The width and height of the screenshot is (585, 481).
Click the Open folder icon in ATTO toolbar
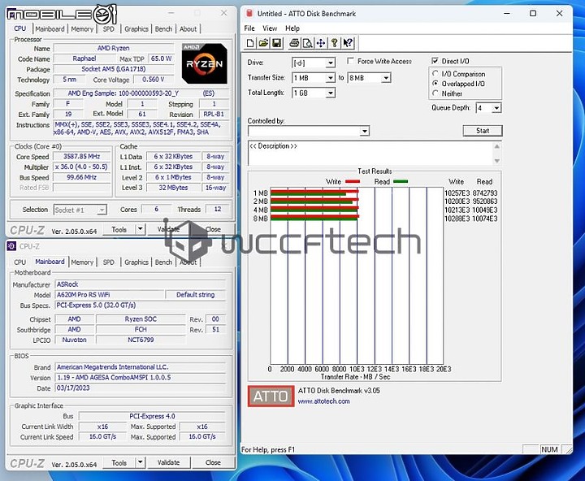(263, 43)
